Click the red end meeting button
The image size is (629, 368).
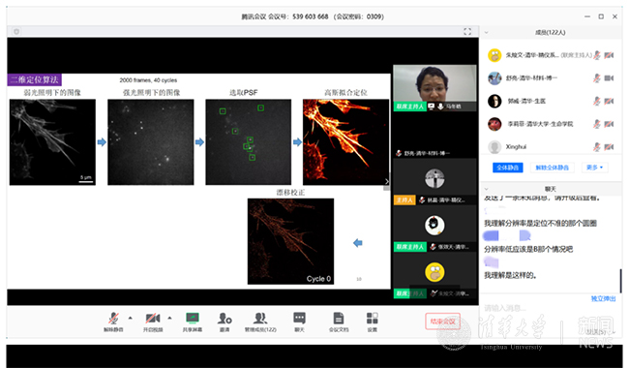coord(442,322)
